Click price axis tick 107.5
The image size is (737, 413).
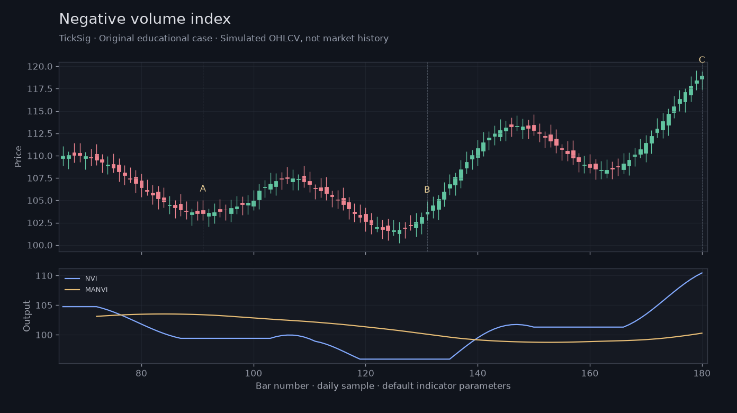point(40,178)
